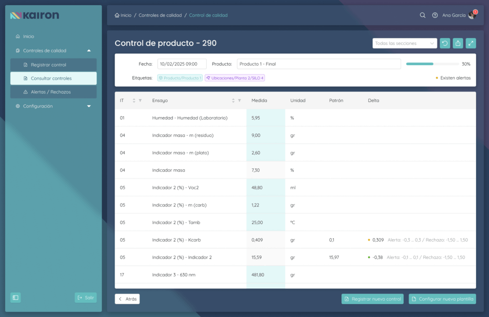Toggle sidebar with collapse panel icon
Viewport: 489px width, 317px height.
coord(16,297)
